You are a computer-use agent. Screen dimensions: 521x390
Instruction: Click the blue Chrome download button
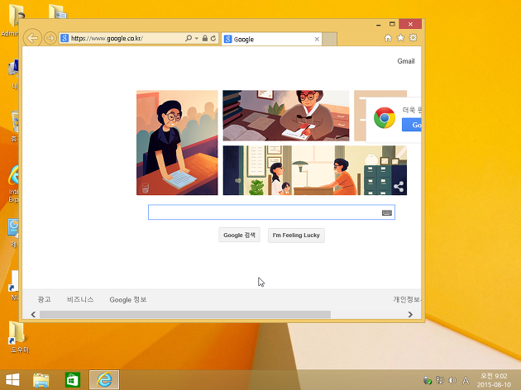(412, 125)
